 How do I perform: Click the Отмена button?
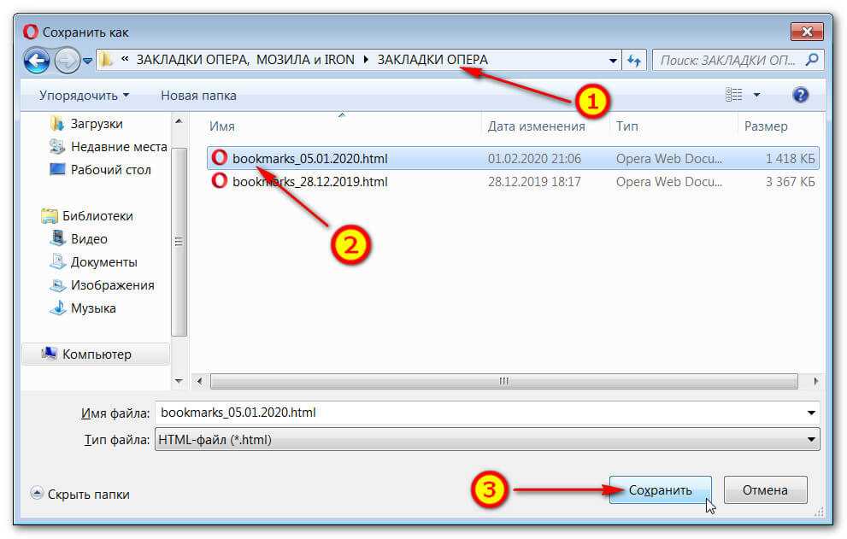[x=765, y=490]
